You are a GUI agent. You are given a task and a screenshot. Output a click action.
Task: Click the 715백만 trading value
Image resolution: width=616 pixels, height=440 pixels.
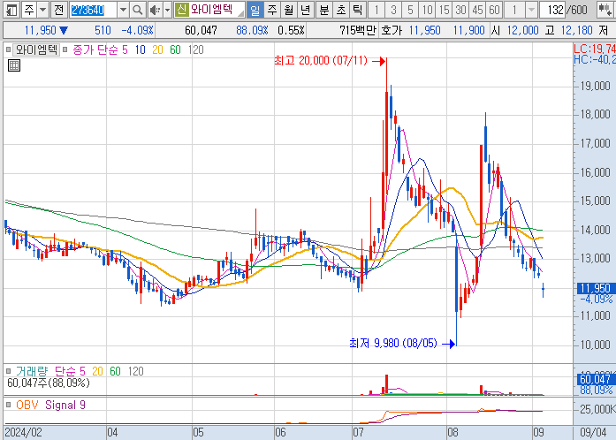point(358,30)
